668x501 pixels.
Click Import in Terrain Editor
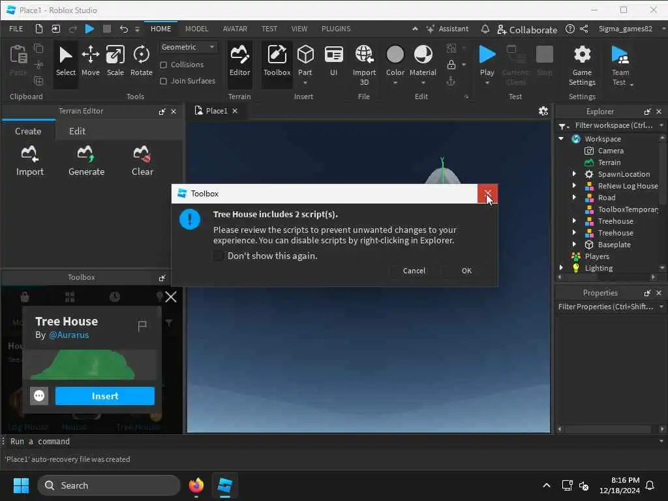tap(30, 161)
